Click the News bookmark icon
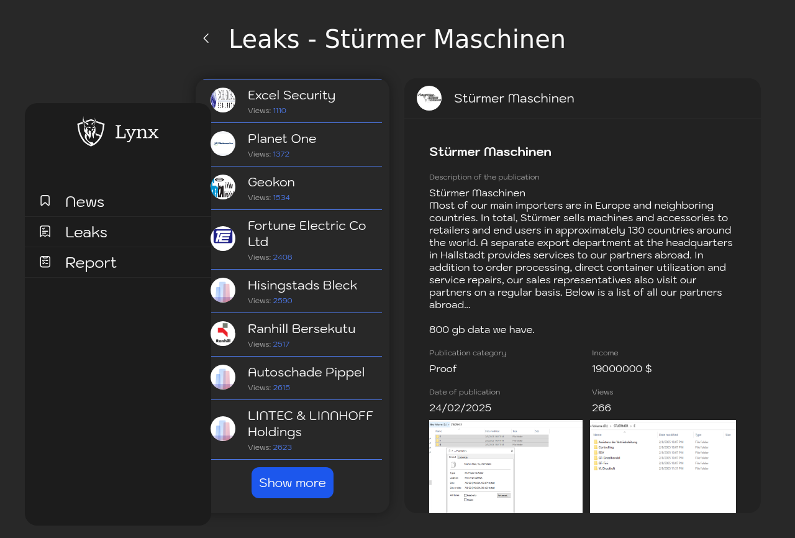Viewport: 795px width, 538px height. click(x=45, y=201)
